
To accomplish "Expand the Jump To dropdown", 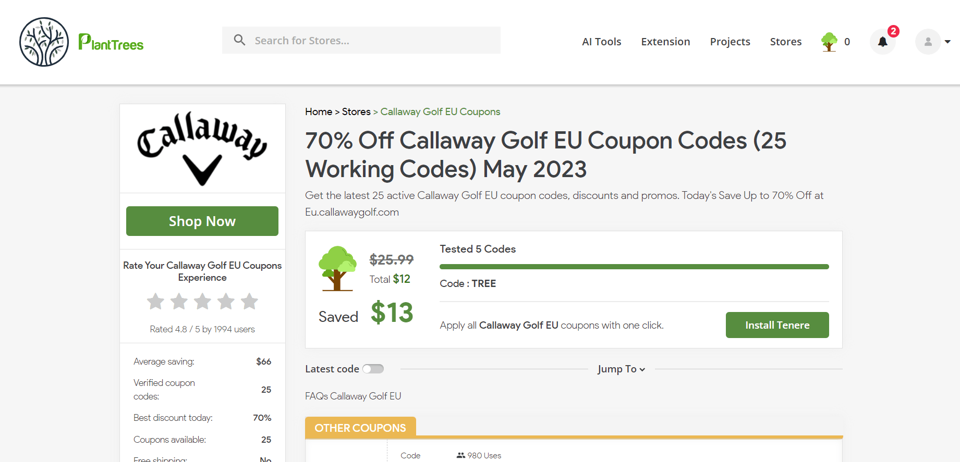I will [621, 369].
